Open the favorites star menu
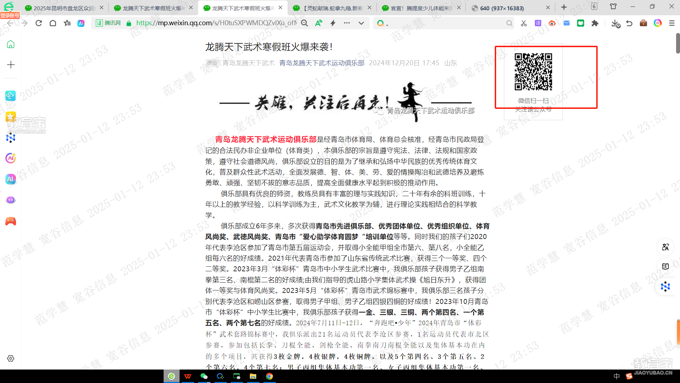The height and width of the screenshot is (383, 680). coord(67,23)
